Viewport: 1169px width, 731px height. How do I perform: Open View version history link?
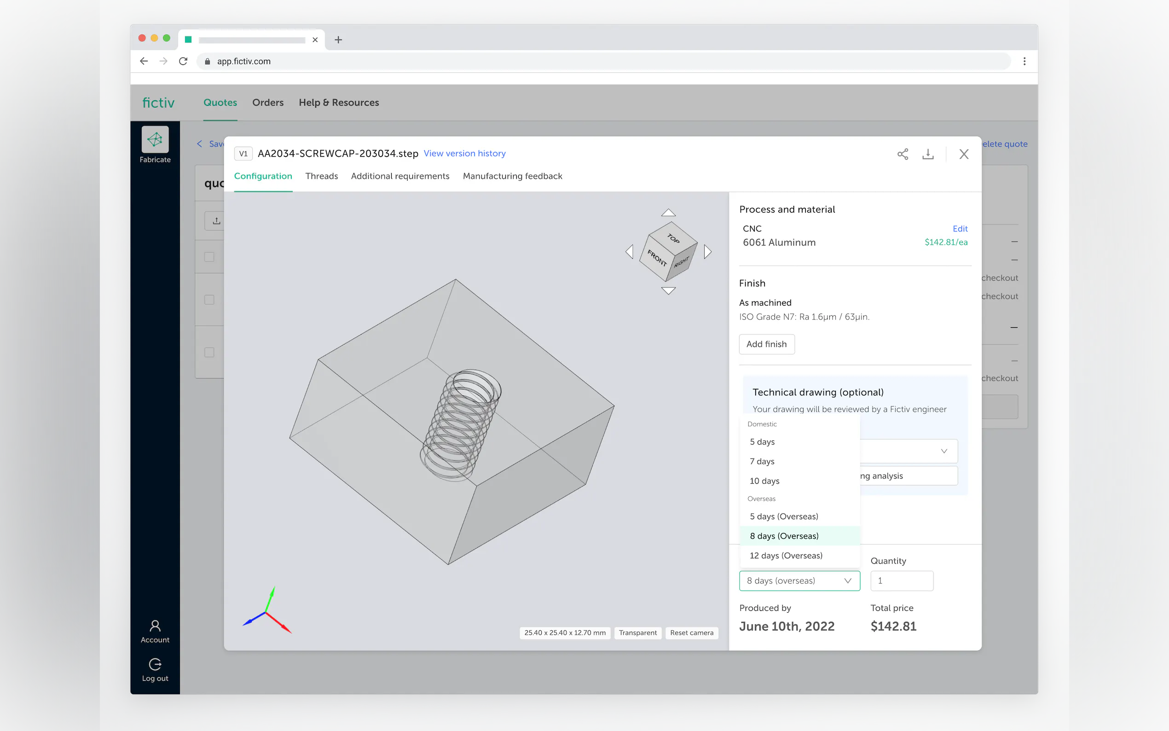click(464, 153)
